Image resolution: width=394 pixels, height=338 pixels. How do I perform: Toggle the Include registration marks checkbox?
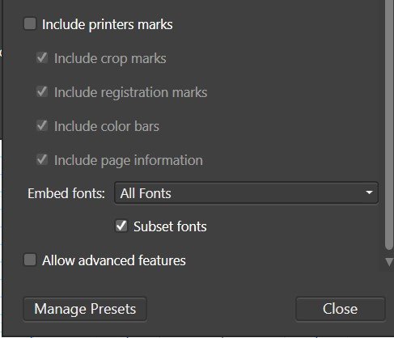tap(42, 92)
